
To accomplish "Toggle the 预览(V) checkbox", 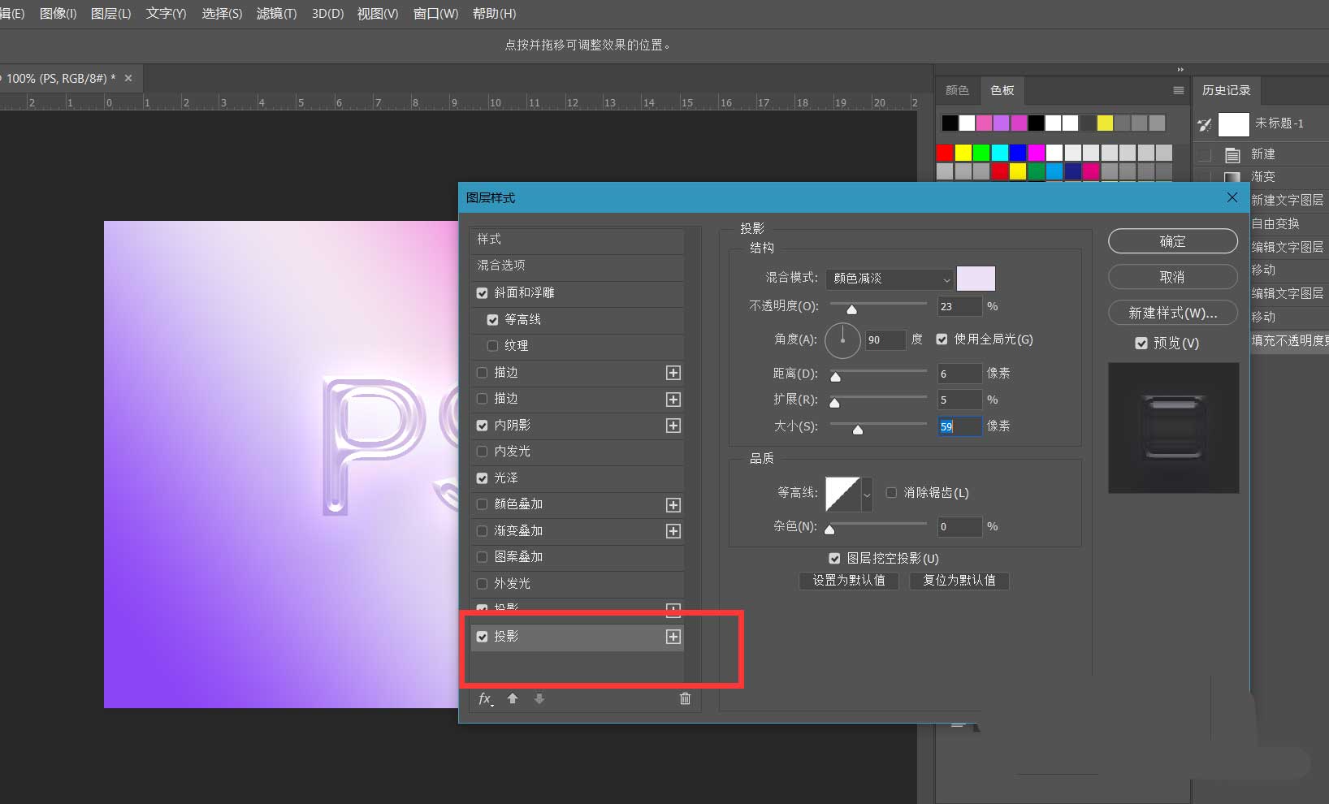I will [x=1141, y=344].
